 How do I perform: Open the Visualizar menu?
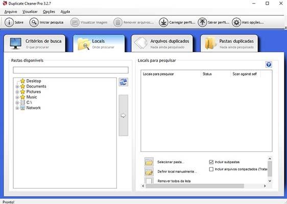(30, 12)
